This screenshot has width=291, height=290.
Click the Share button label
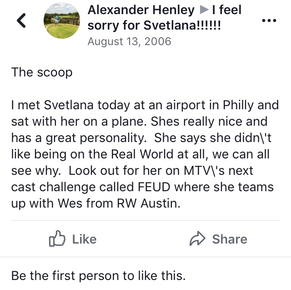230,239
